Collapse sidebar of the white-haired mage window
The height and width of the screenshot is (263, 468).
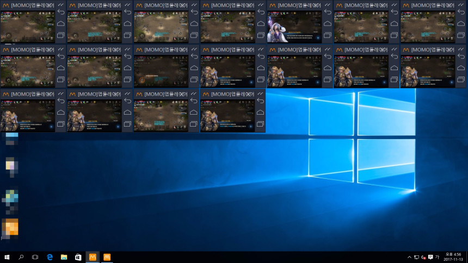pos(328,4)
